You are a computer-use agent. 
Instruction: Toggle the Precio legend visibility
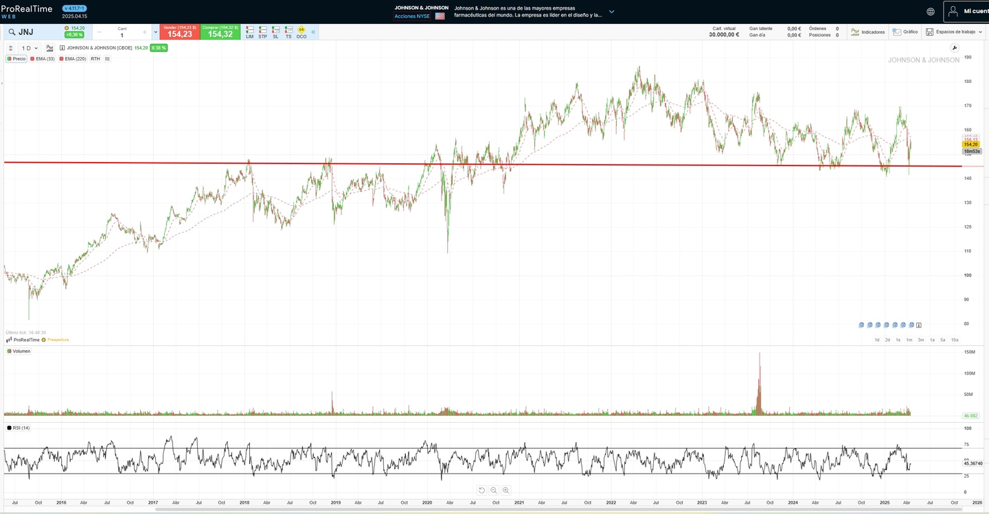[x=16, y=58]
